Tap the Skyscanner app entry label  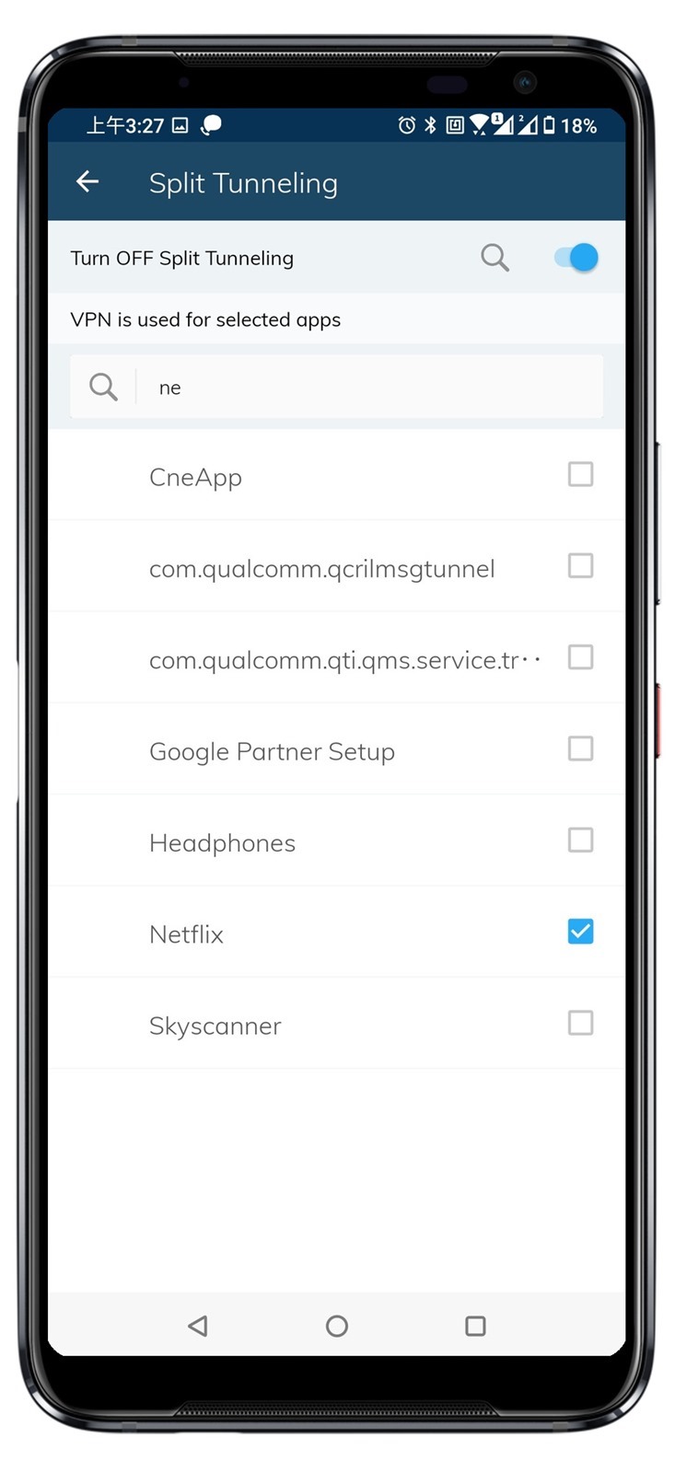coord(215,1026)
